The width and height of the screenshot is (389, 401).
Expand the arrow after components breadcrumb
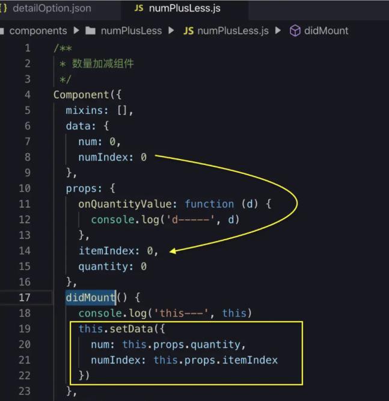(x=76, y=31)
